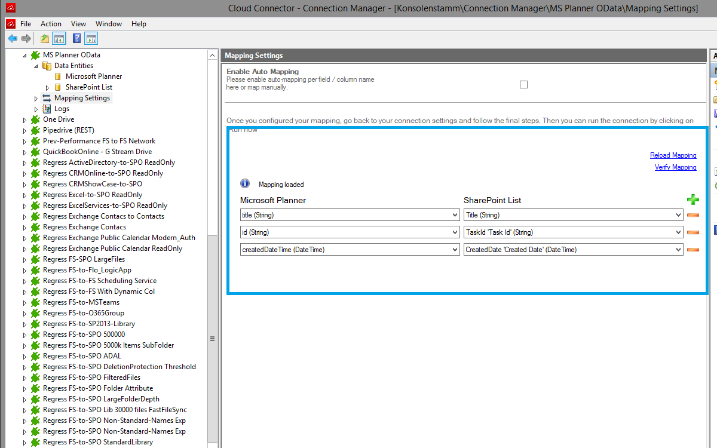717x448 pixels.
Task: Click green plus to add mapping row
Action: pyautogui.click(x=693, y=200)
